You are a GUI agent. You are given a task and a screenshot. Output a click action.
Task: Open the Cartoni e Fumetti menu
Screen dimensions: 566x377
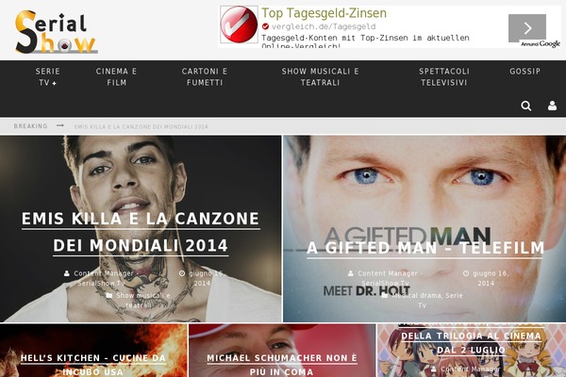point(205,77)
